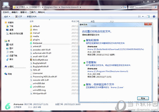Open the address bar history dropdown arrow
Image resolution: width=159 pixels, height=112 pixels.
(121, 7)
